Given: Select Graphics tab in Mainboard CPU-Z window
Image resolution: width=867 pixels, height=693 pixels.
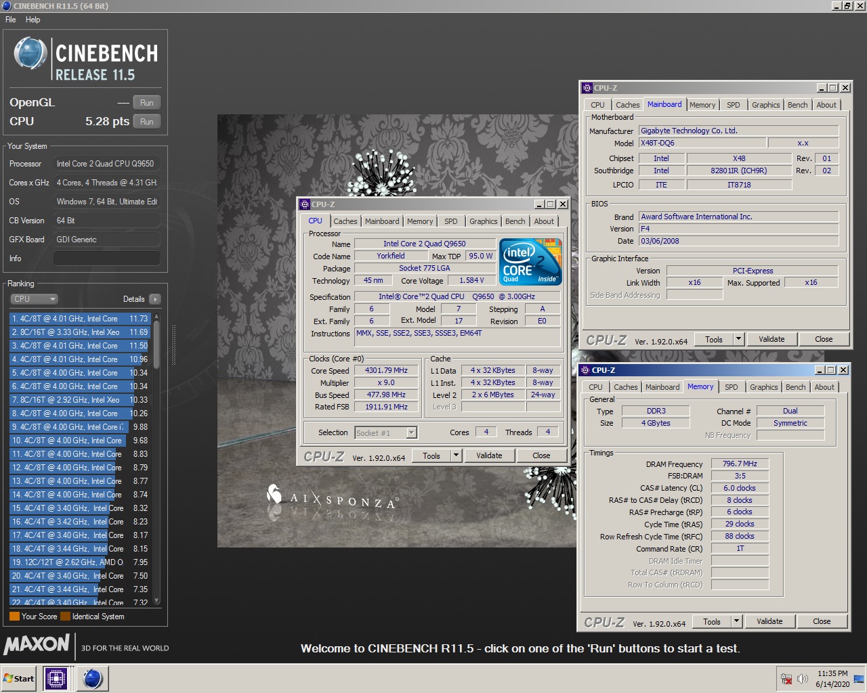Looking at the screenshot, I should point(766,105).
